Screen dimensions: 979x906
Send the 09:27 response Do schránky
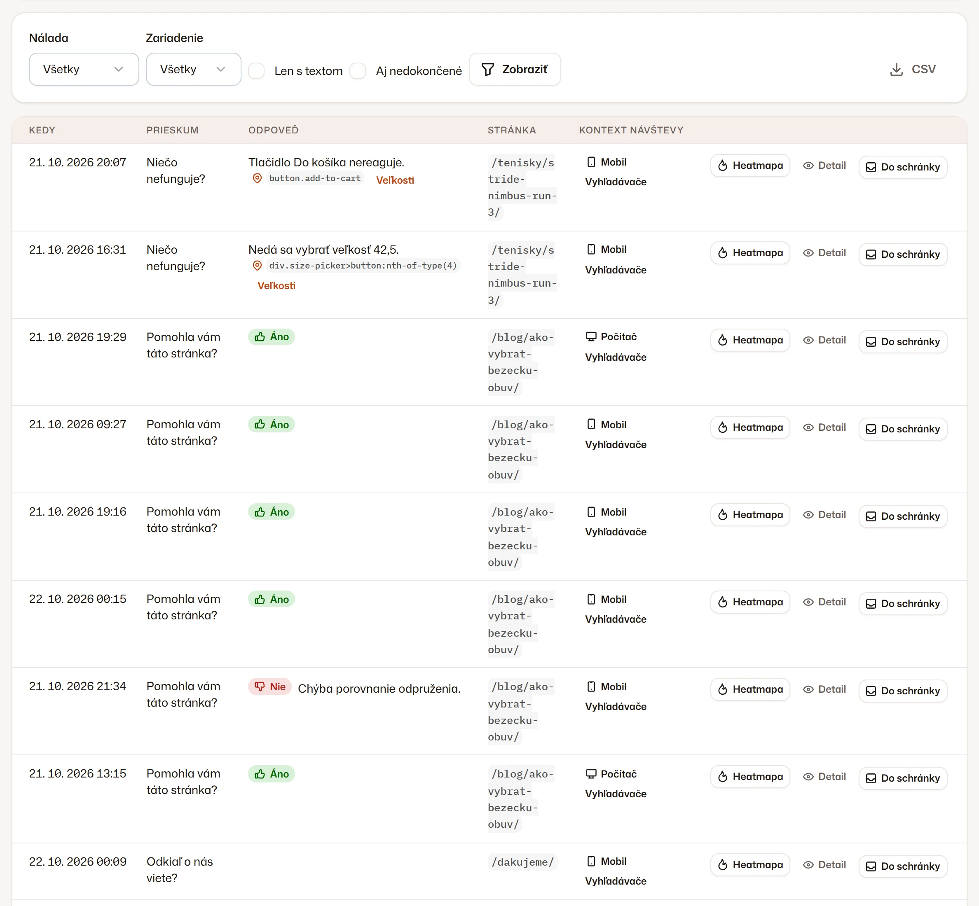point(902,429)
